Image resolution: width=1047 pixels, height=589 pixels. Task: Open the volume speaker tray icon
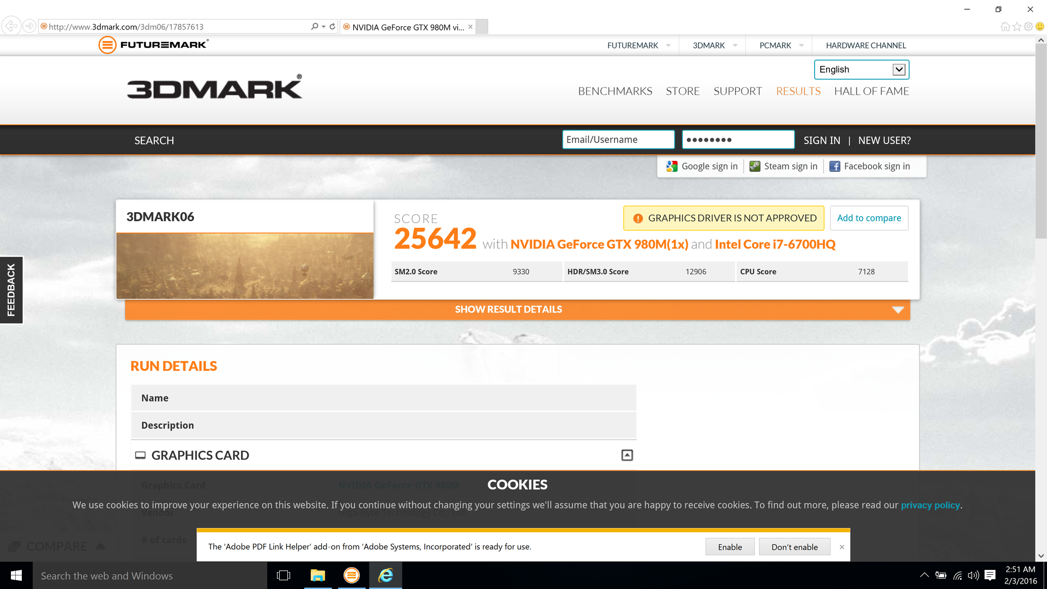(x=973, y=575)
